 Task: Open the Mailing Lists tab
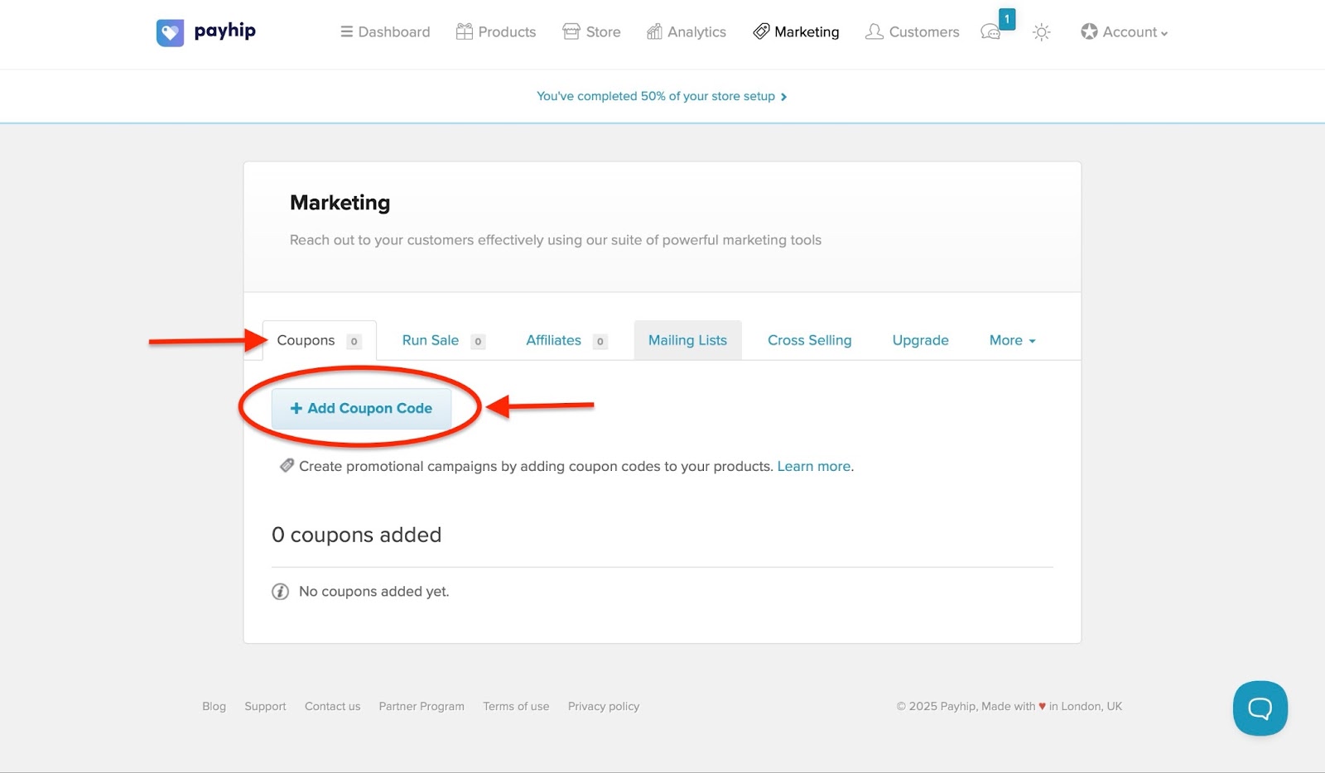(687, 340)
